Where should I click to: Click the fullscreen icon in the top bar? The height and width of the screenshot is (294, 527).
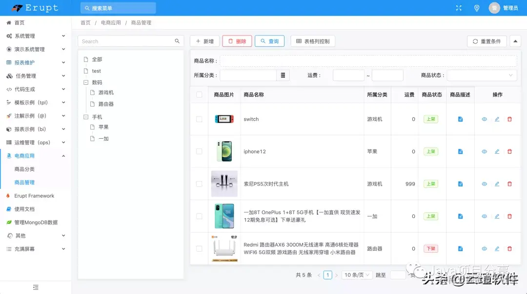pyautogui.click(x=458, y=8)
